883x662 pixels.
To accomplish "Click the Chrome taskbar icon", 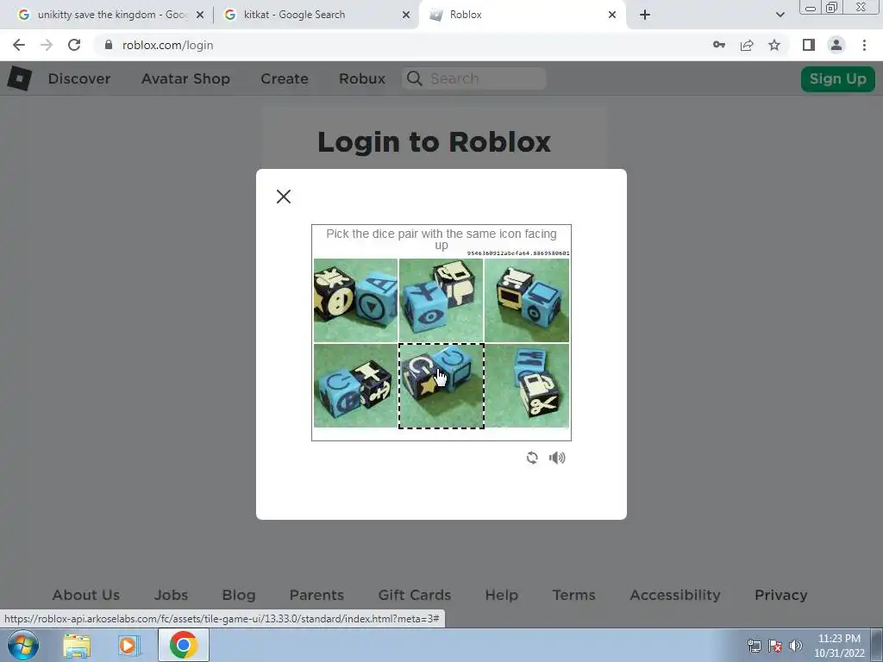I will (184, 645).
